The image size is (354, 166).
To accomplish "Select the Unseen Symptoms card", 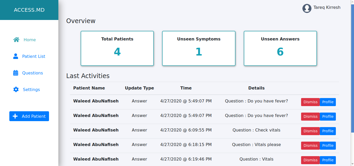I will click(199, 48).
